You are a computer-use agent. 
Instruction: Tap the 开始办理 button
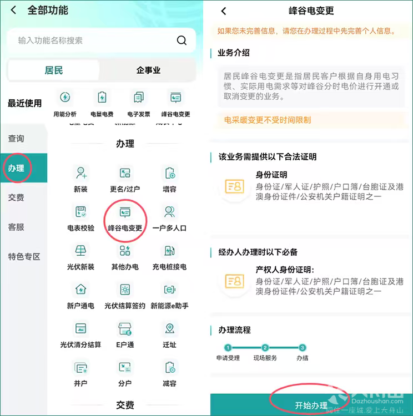point(311,405)
